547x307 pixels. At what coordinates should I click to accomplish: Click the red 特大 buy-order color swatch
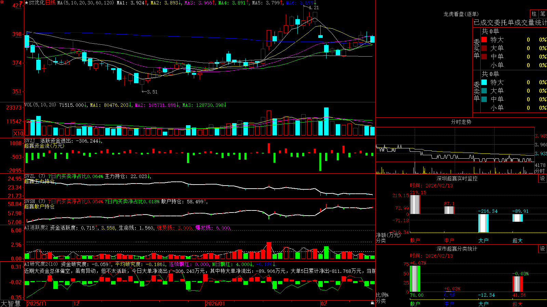coord(484,40)
